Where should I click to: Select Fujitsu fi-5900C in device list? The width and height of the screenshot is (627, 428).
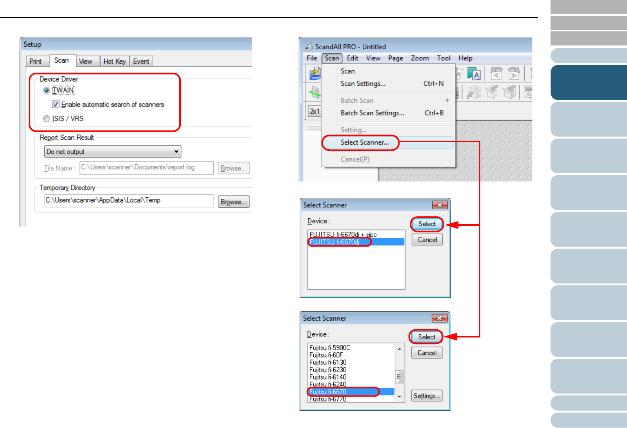coord(351,348)
